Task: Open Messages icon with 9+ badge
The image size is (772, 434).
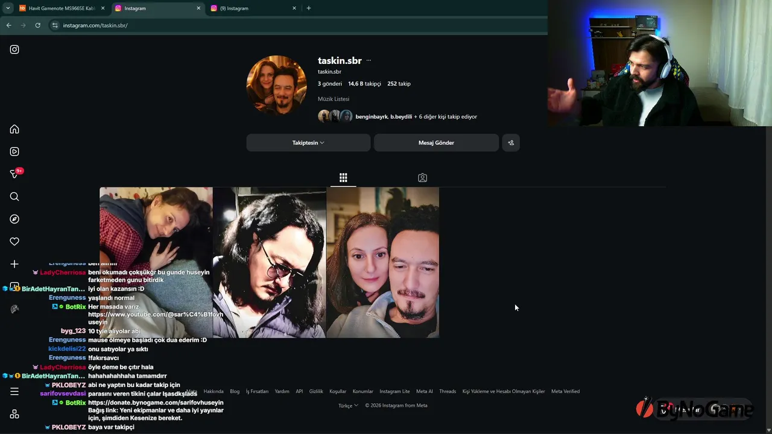Action: point(16,174)
